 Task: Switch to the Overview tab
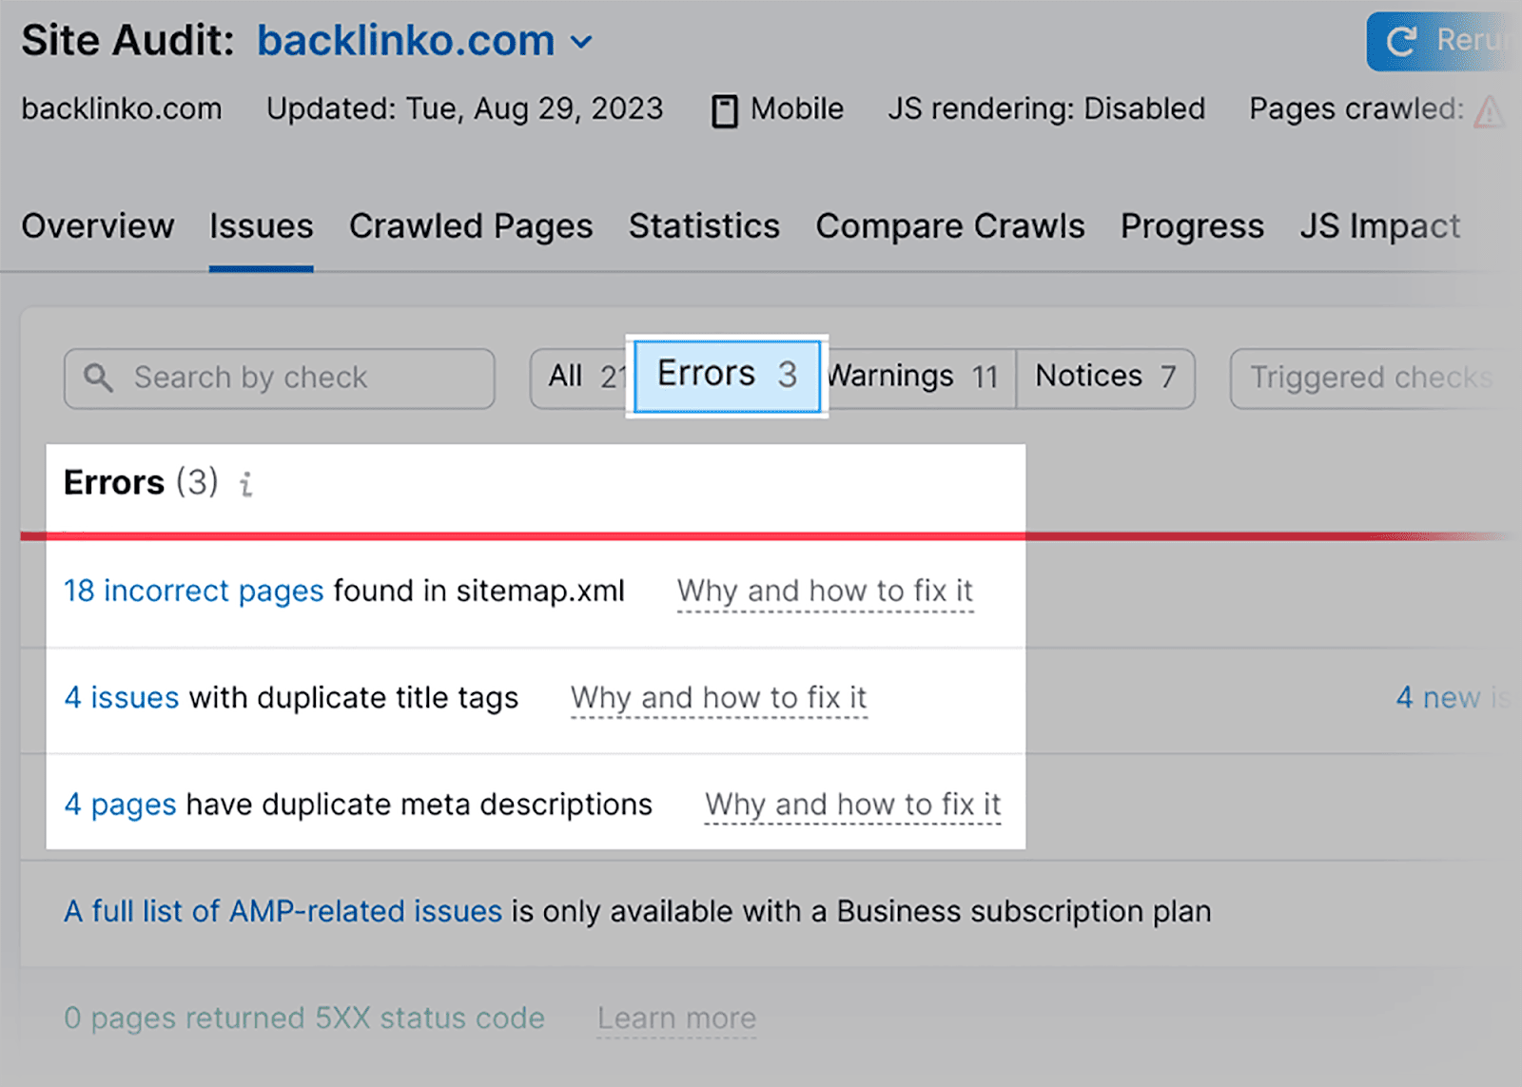click(97, 226)
